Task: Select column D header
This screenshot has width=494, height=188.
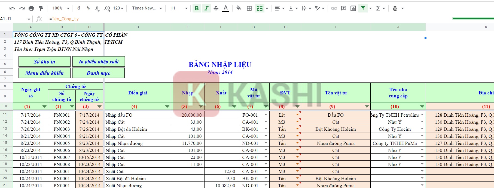Action: click(138, 27)
